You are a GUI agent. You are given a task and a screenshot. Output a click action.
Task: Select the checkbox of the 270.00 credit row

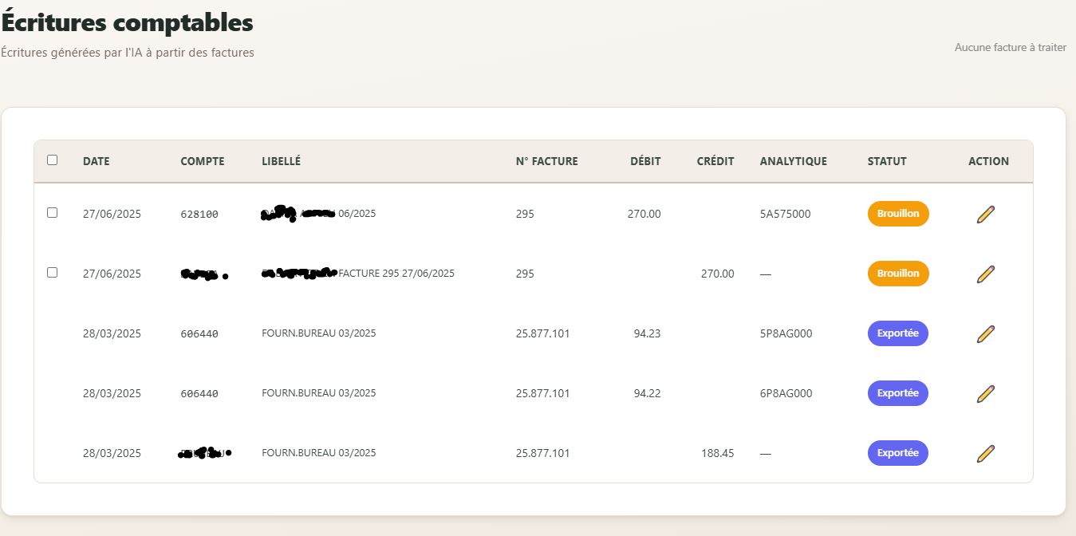53,273
